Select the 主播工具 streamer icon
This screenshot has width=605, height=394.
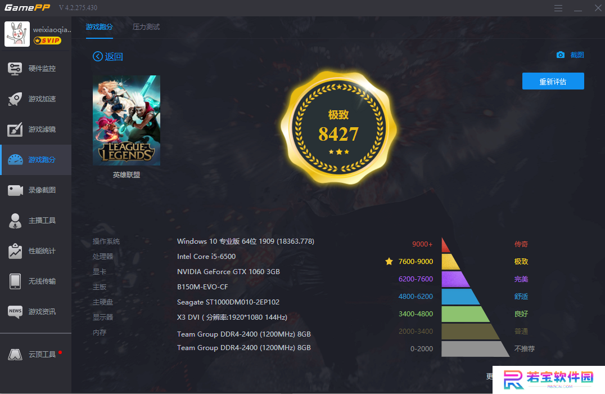(x=15, y=221)
